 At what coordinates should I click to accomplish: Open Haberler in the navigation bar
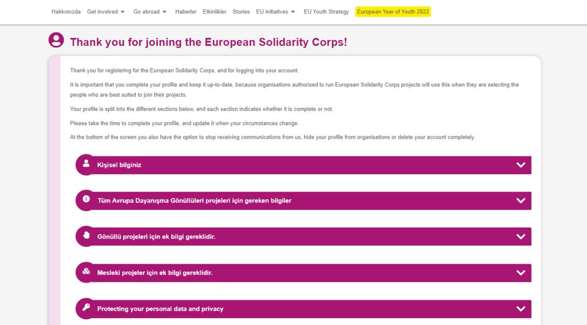click(186, 11)
